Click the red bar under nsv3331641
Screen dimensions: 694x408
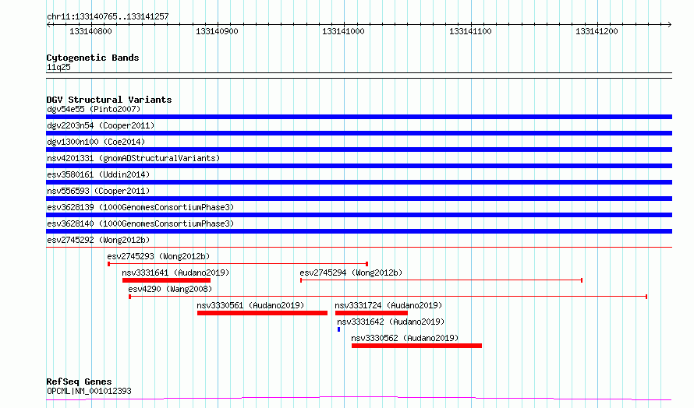[166, 280]
